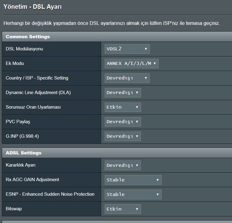Viewport: 232px width, 223px height.
Task: Open the Bitswap dropdown
Action: 123,209
